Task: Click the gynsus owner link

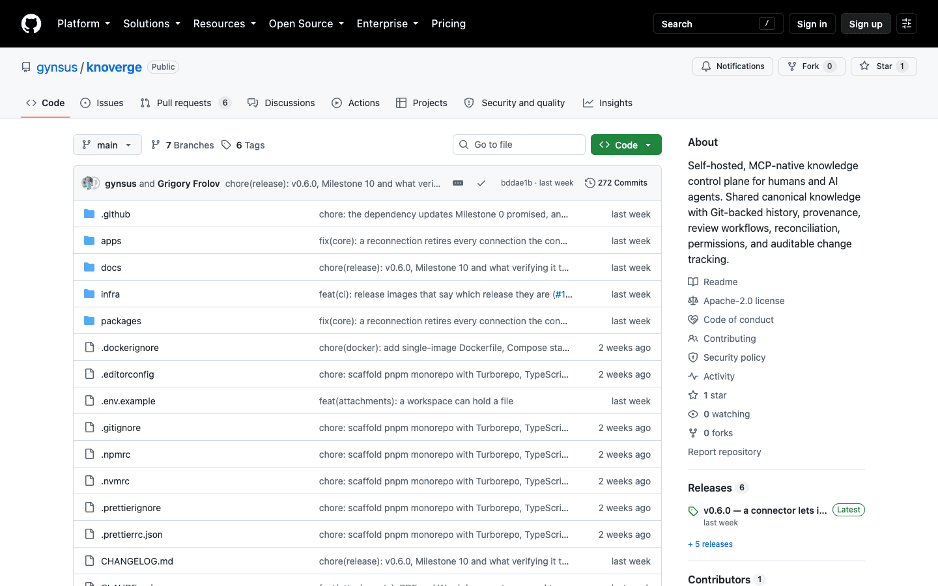Action: point(57,67)
